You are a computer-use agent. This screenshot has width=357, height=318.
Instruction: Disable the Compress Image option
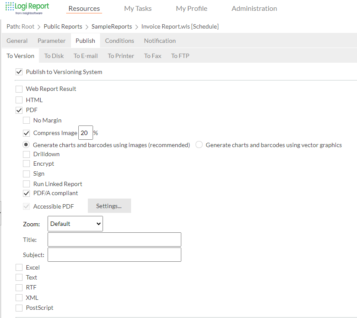click(x=26, y=133)
